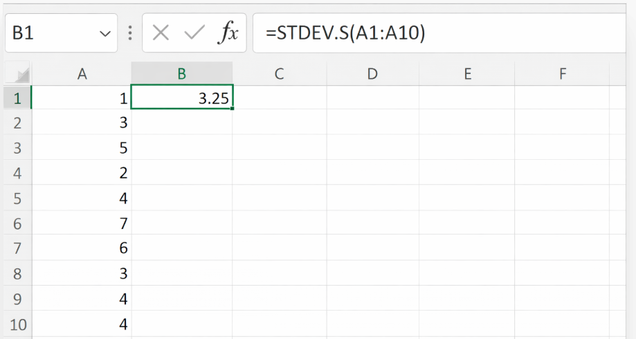Image resolution: width=636 pixels, height=339 pixels.
Task: Select column E header
Action: [x=467, y=74]
